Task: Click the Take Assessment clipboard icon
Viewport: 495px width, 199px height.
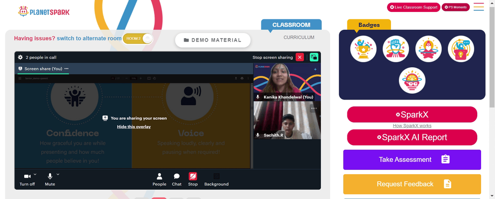Action: pos(445,159)
